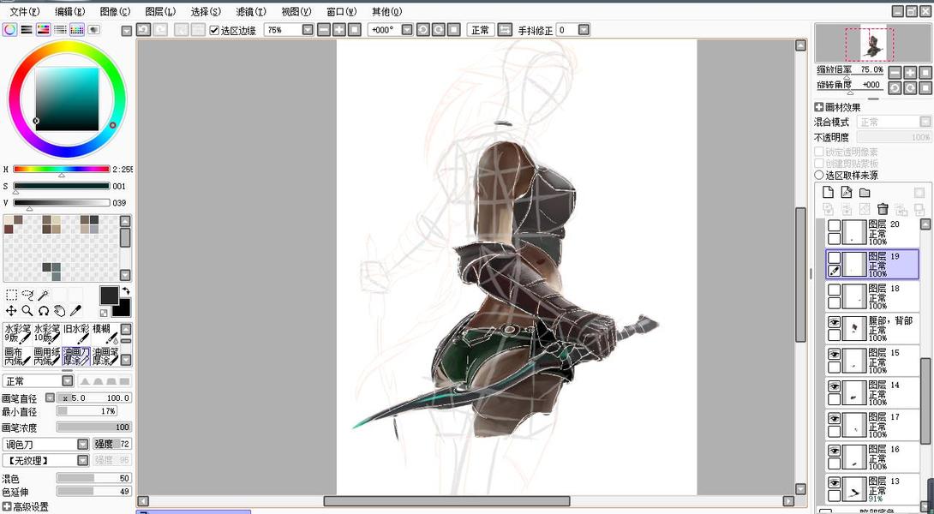Click the undo button in top toolbar
Screen dimensions: 934x514
pos(143,29)
